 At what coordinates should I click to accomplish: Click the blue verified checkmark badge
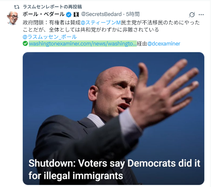coord(69,15)
